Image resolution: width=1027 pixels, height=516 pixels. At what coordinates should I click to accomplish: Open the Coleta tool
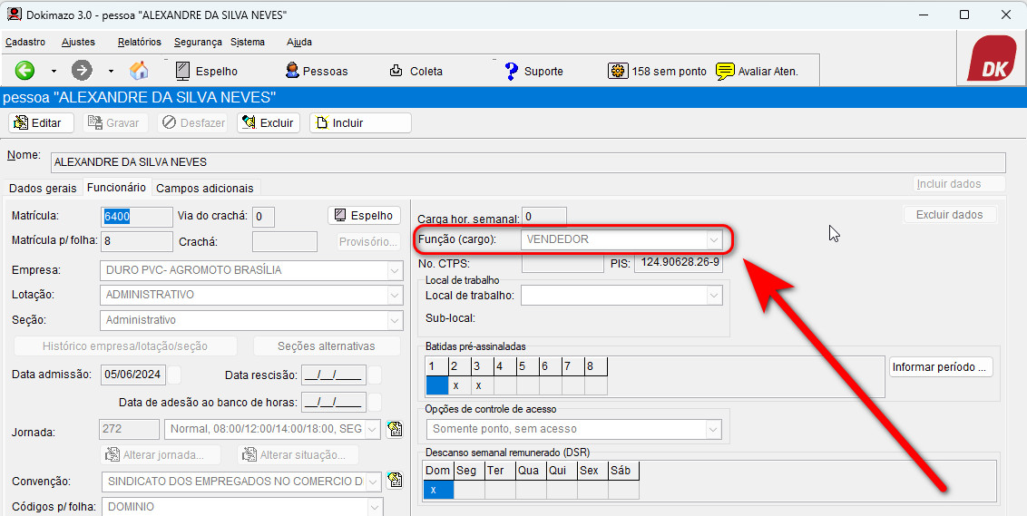(416, 71)
